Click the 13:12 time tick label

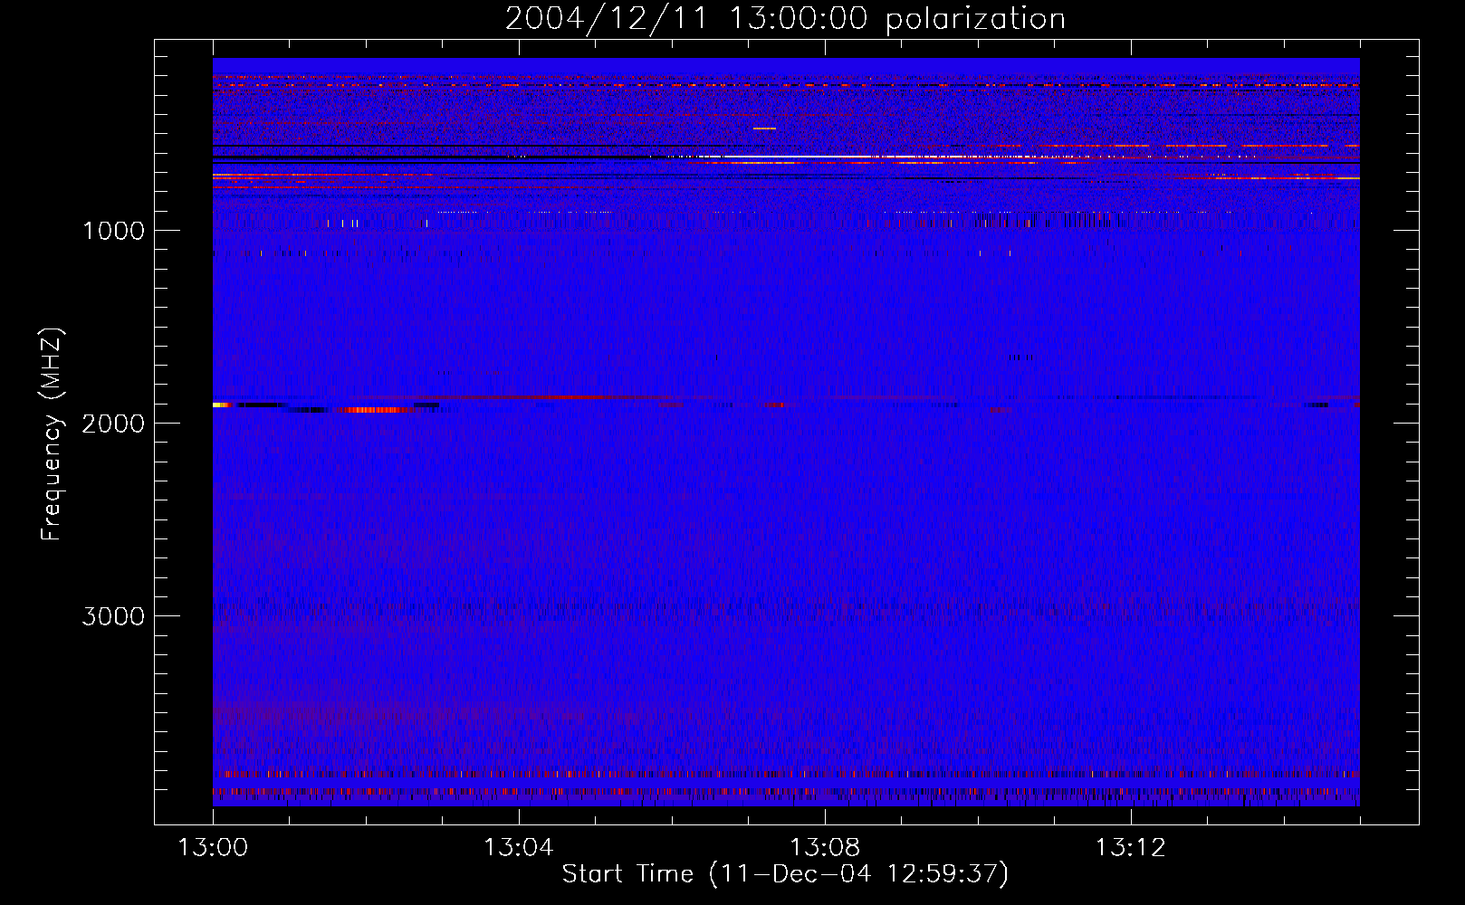1131,848
